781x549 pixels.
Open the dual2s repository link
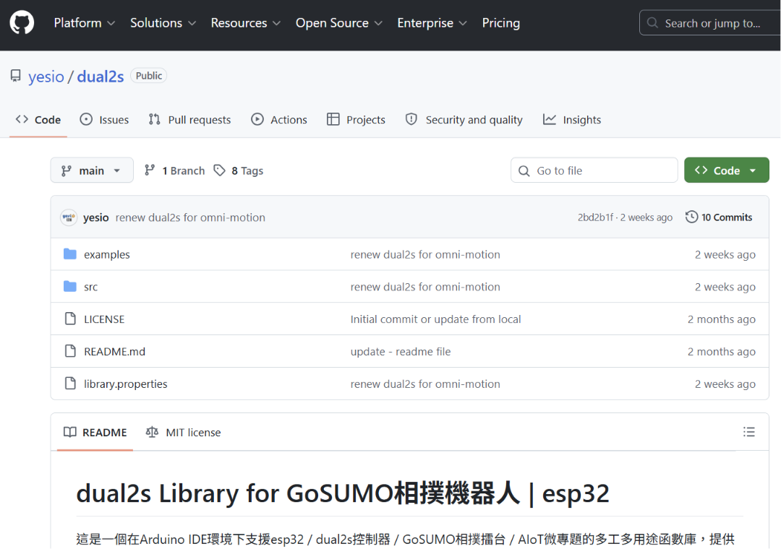100,77
